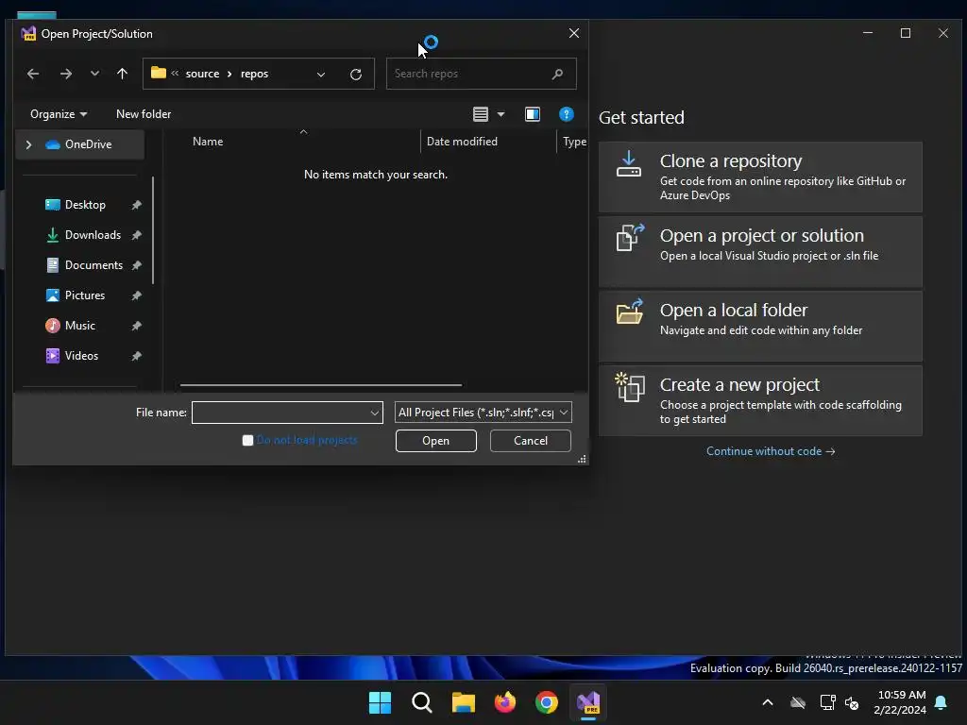967x725 pixels.
Task: Expand the OneDrive tree node
Action: pyautogui.click(x=28, y=144)
